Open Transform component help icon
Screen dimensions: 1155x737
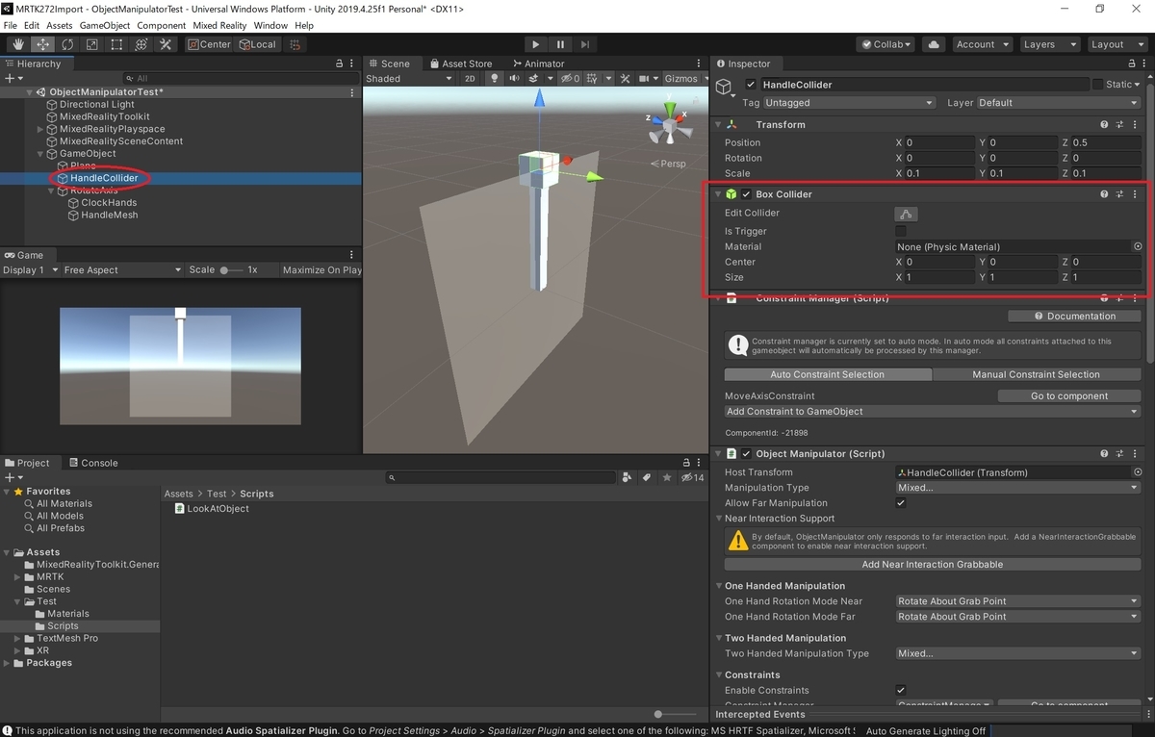1104,125
